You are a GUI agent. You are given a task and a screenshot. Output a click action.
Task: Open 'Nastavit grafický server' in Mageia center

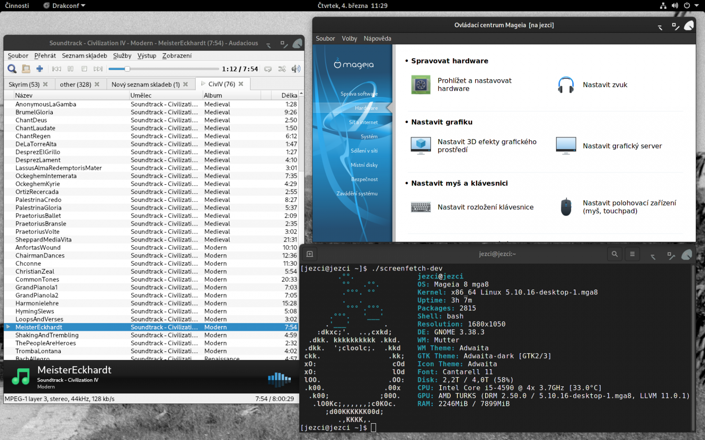point(622,146)
